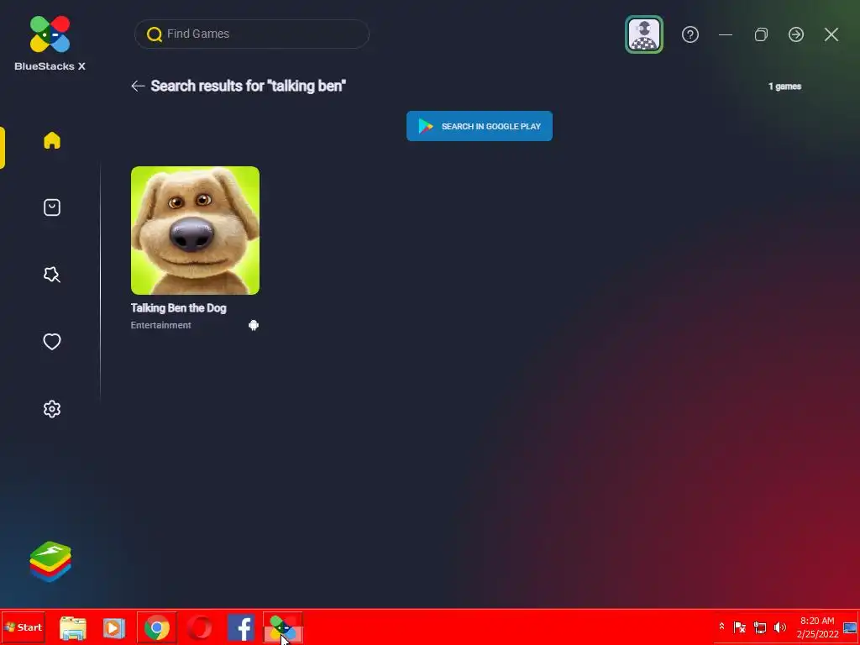860x645 pixels.
Task: Open the Windows Start menu
Action: click(23, 627)
